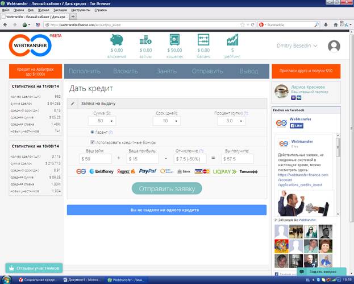Switch to Социальная креди... taskbar item
354x284 pixels.
38,280
